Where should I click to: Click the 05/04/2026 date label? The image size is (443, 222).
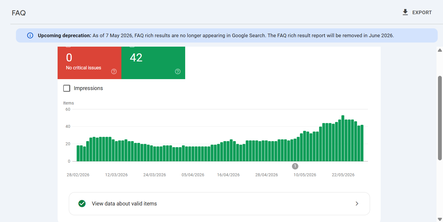pyautogui.click(x=193, y=175)
